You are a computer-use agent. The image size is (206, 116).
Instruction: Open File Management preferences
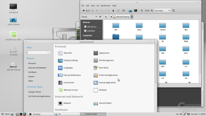[x=104, y=60]
